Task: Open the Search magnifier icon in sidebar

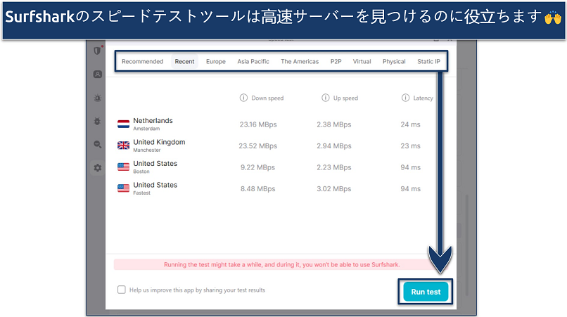Action: coord(97,144)
